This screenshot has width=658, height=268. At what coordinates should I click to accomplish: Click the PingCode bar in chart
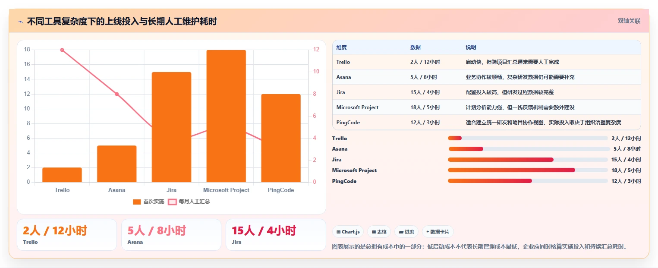tap(281, 138)
